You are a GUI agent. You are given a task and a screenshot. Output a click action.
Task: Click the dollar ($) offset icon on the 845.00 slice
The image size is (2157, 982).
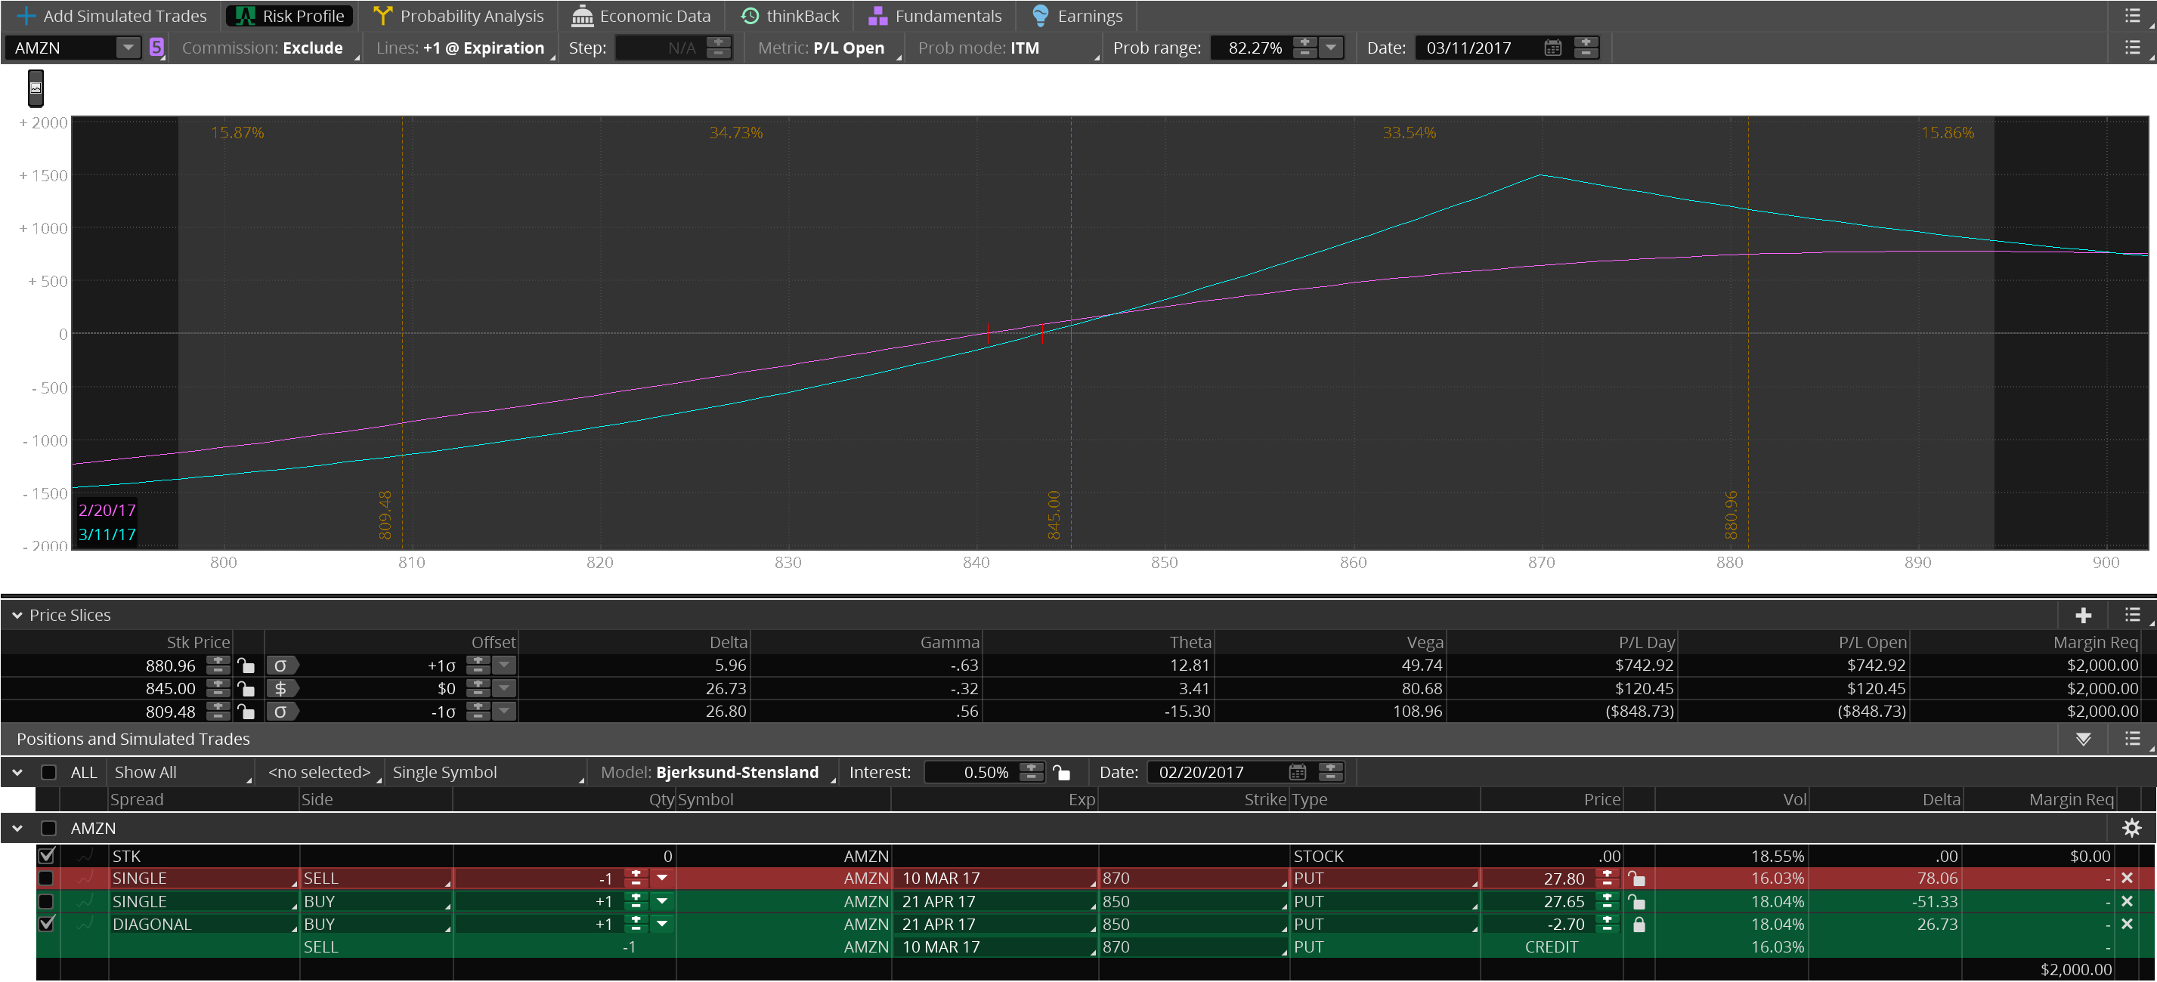pos(282,688)
